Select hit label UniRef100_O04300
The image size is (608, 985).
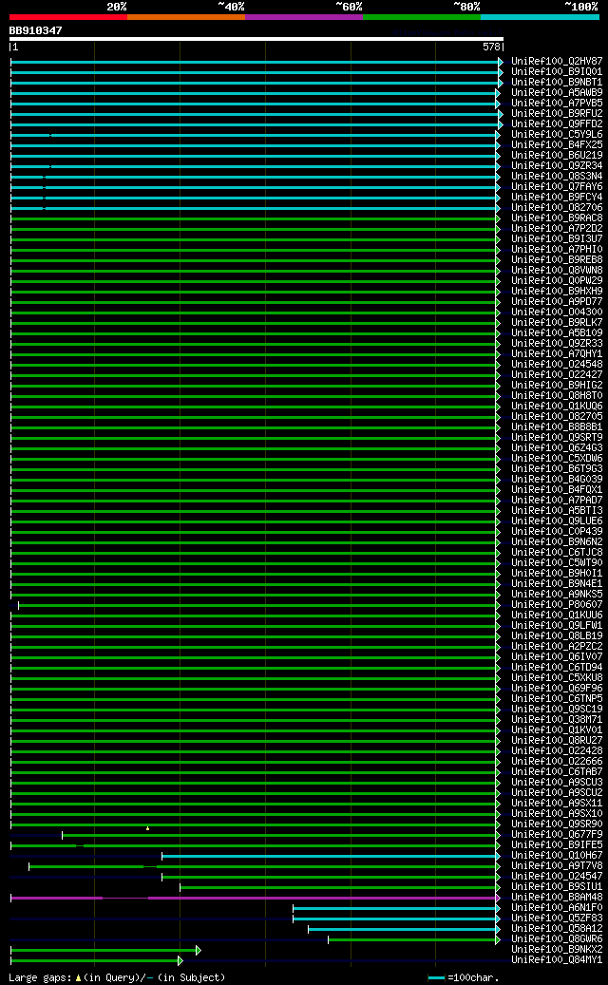557,313
